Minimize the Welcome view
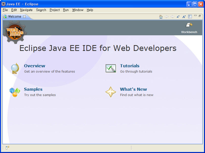 click(x=195, y=16)
